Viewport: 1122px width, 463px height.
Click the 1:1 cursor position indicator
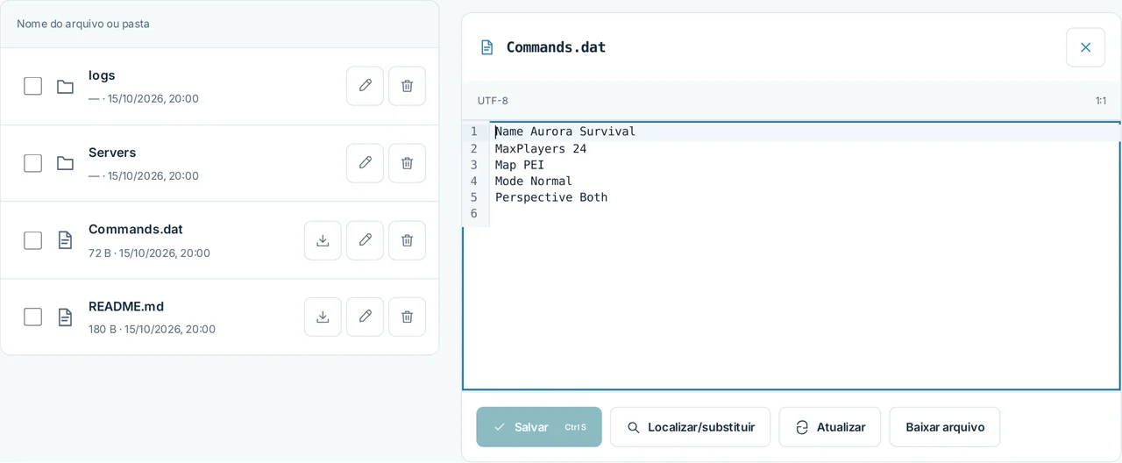pyautogui.click(x=1100, y=101)
